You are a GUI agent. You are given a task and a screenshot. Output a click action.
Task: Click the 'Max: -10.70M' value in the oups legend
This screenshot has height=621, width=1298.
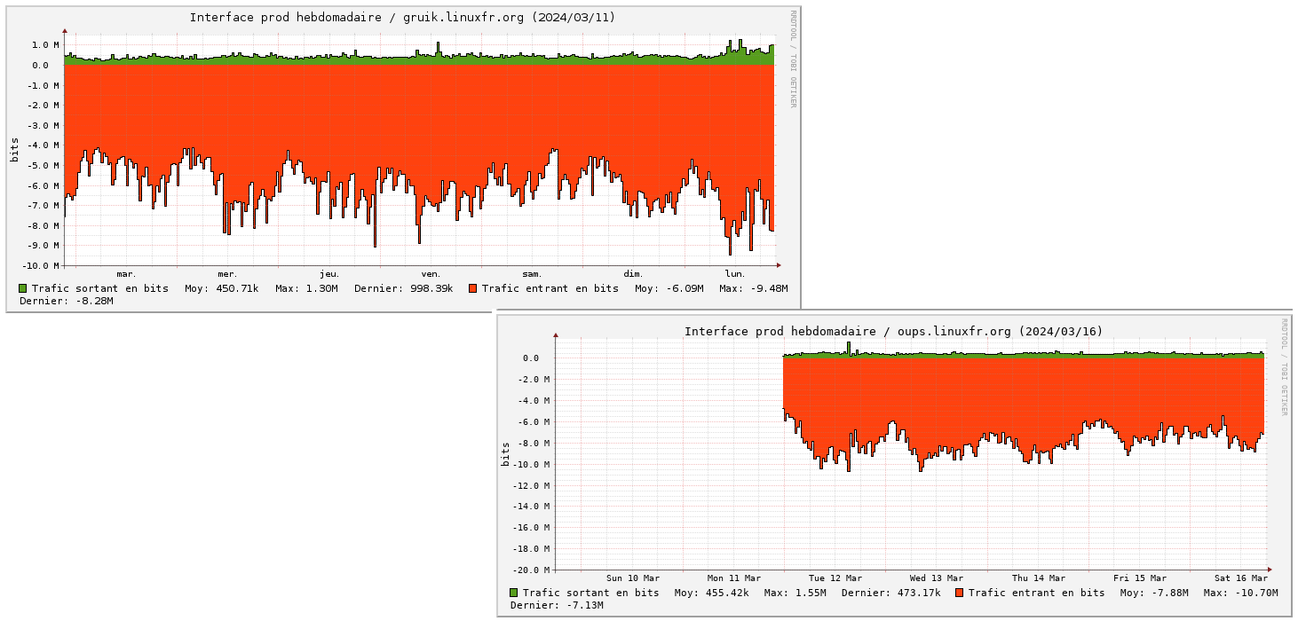(1240, 593)
